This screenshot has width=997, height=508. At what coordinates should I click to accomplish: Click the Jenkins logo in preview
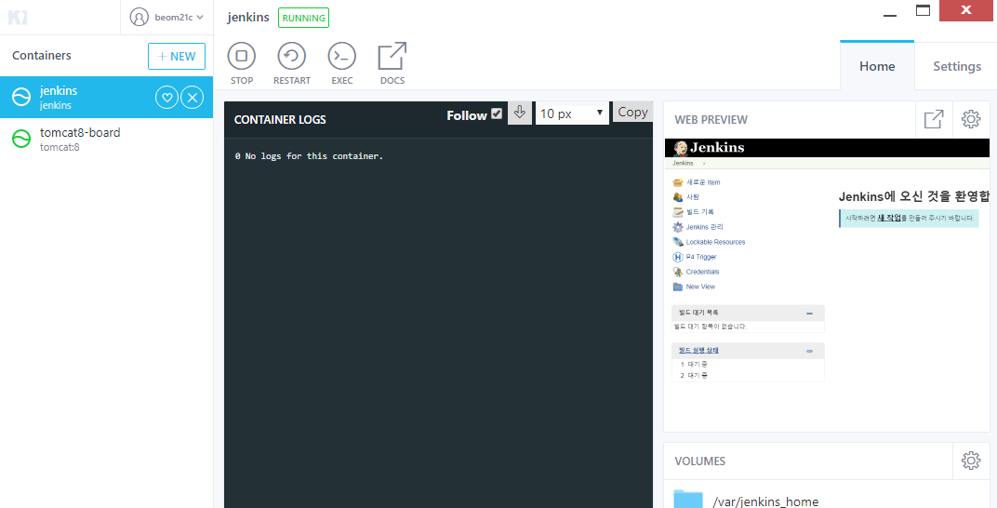(x=709, y=148)
